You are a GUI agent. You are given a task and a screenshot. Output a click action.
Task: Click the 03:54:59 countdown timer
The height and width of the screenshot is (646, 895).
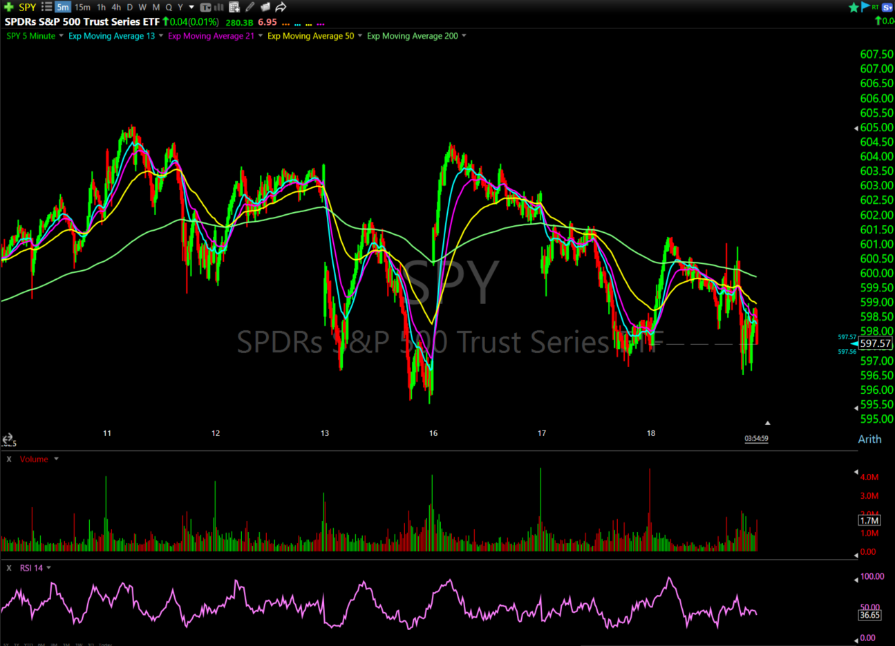(756, 439)
